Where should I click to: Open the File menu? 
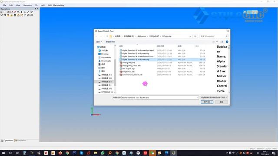pos(4,5)
